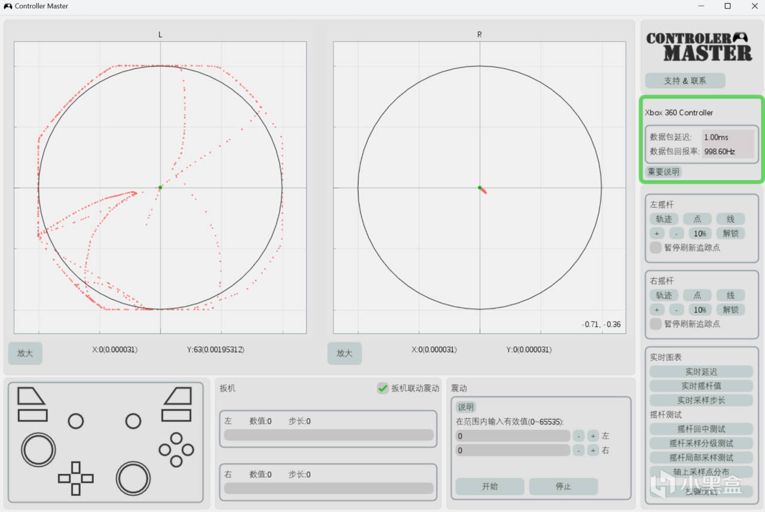Select 轨迹 mode for 右摇杆
This screenshot has height=512, width=765.
click(664, 295)
